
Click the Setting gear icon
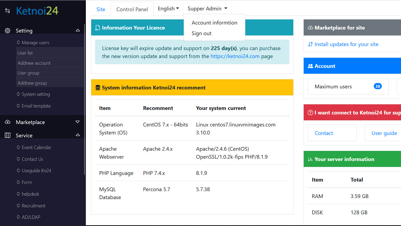[x=7, y=31]
